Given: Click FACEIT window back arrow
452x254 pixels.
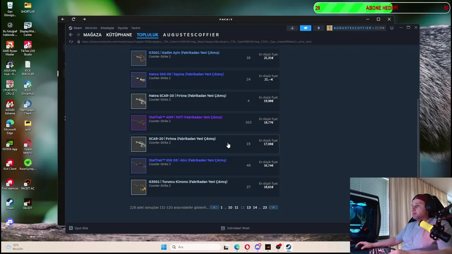Looking at the screenshot, I should point(63,19).
